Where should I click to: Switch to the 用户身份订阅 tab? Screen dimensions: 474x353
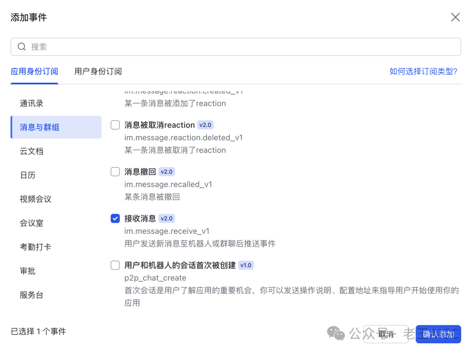pyautogui.click(x=97, y=71)
